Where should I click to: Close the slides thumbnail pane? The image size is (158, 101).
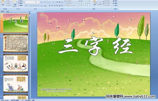coord(29,12)
